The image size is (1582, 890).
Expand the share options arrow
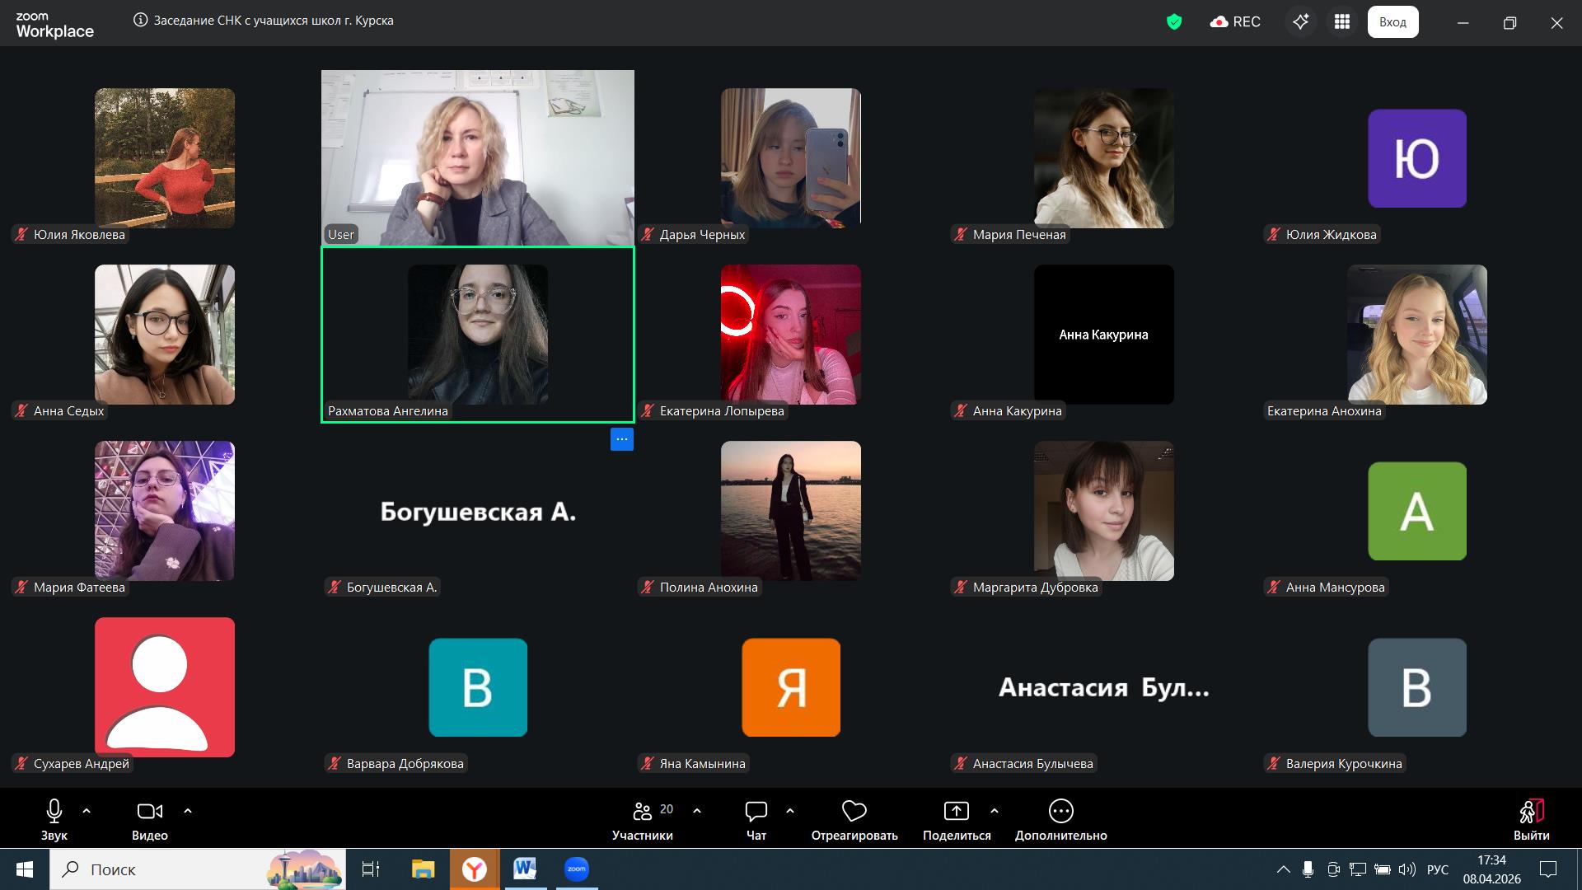click(995, 811)
